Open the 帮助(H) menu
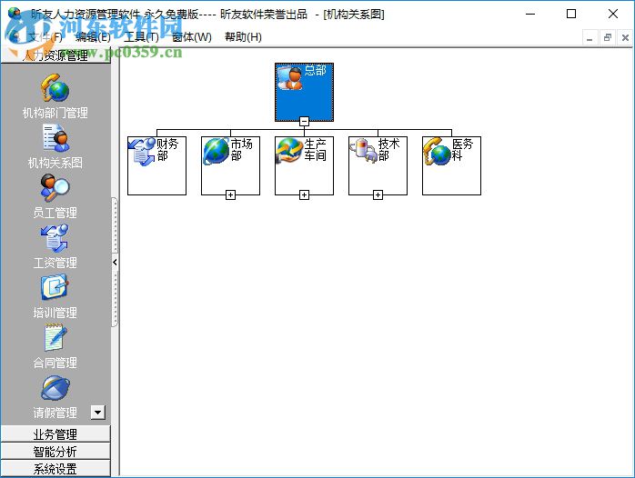The width and height of the screenshot is (635, 478). (243, 37)
